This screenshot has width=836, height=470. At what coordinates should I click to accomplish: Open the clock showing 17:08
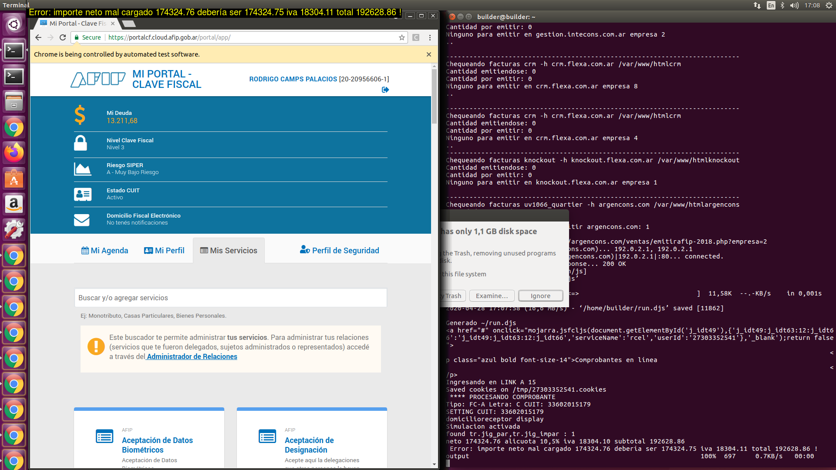[812, 5]
